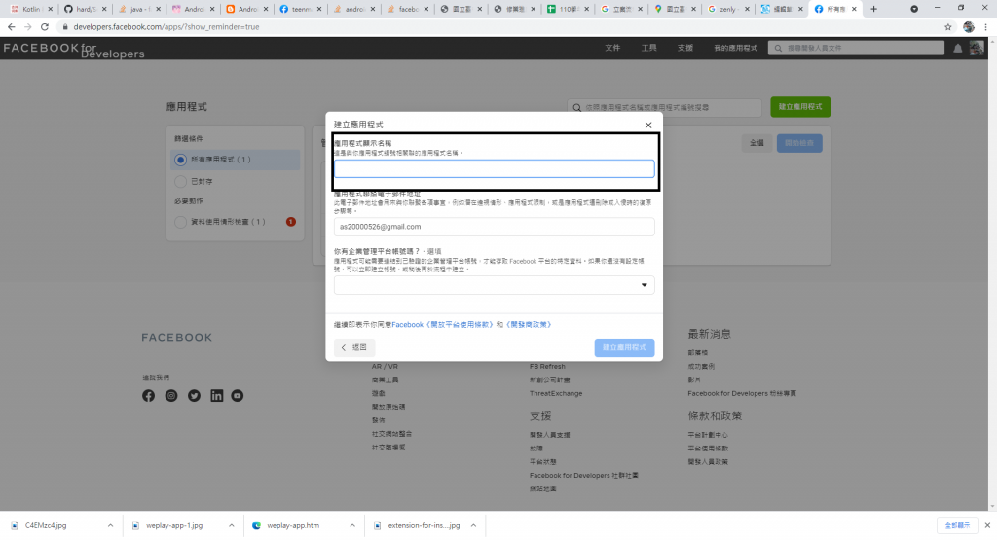Screen dimensions: 997x540
Task: Click the 返回 back button in dialog
Action: click(354, 347)
